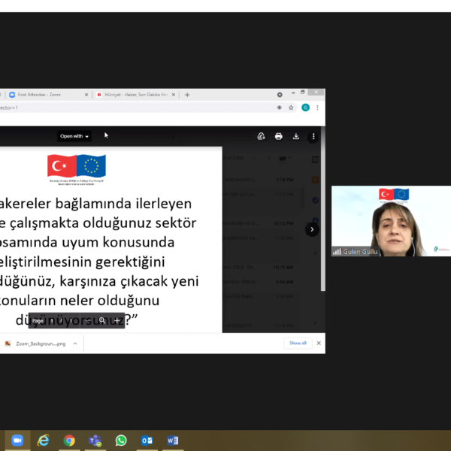
Task: Click Show all downloads
Action: 298,343
